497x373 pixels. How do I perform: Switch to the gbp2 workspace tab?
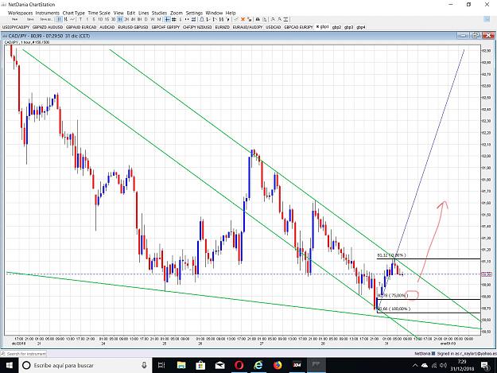point(336,27)
